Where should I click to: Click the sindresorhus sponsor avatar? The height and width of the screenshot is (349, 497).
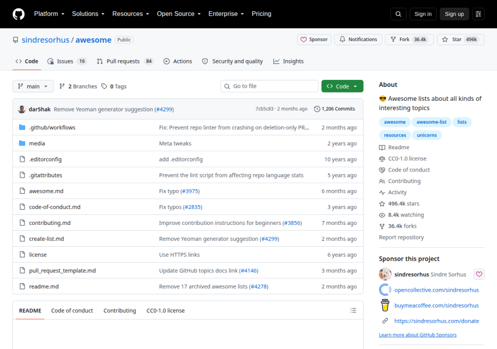[x=385, y=274]
